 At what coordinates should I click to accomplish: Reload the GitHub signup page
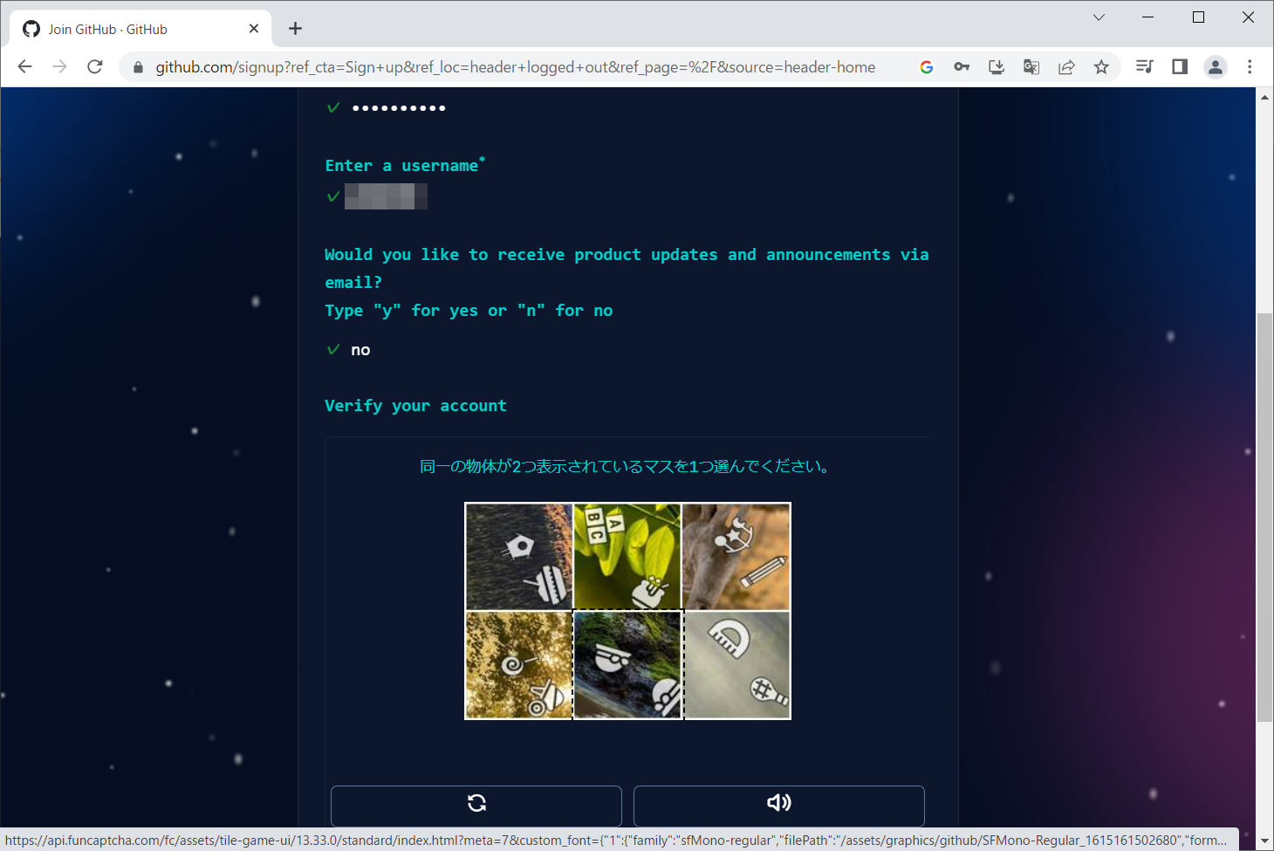pyautogui.click(x=95, y=67)
